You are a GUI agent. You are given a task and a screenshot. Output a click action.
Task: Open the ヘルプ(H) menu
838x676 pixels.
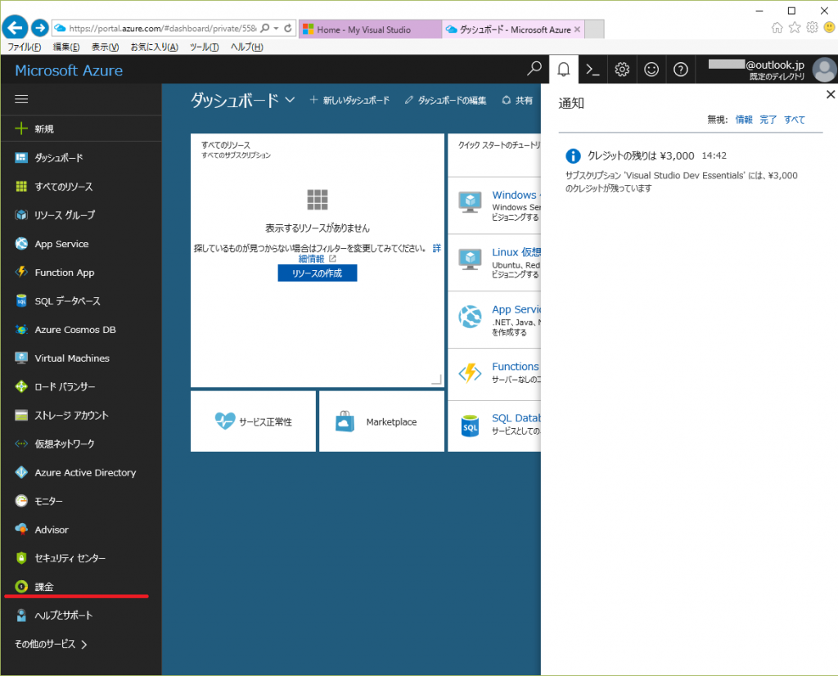(247, 47)
